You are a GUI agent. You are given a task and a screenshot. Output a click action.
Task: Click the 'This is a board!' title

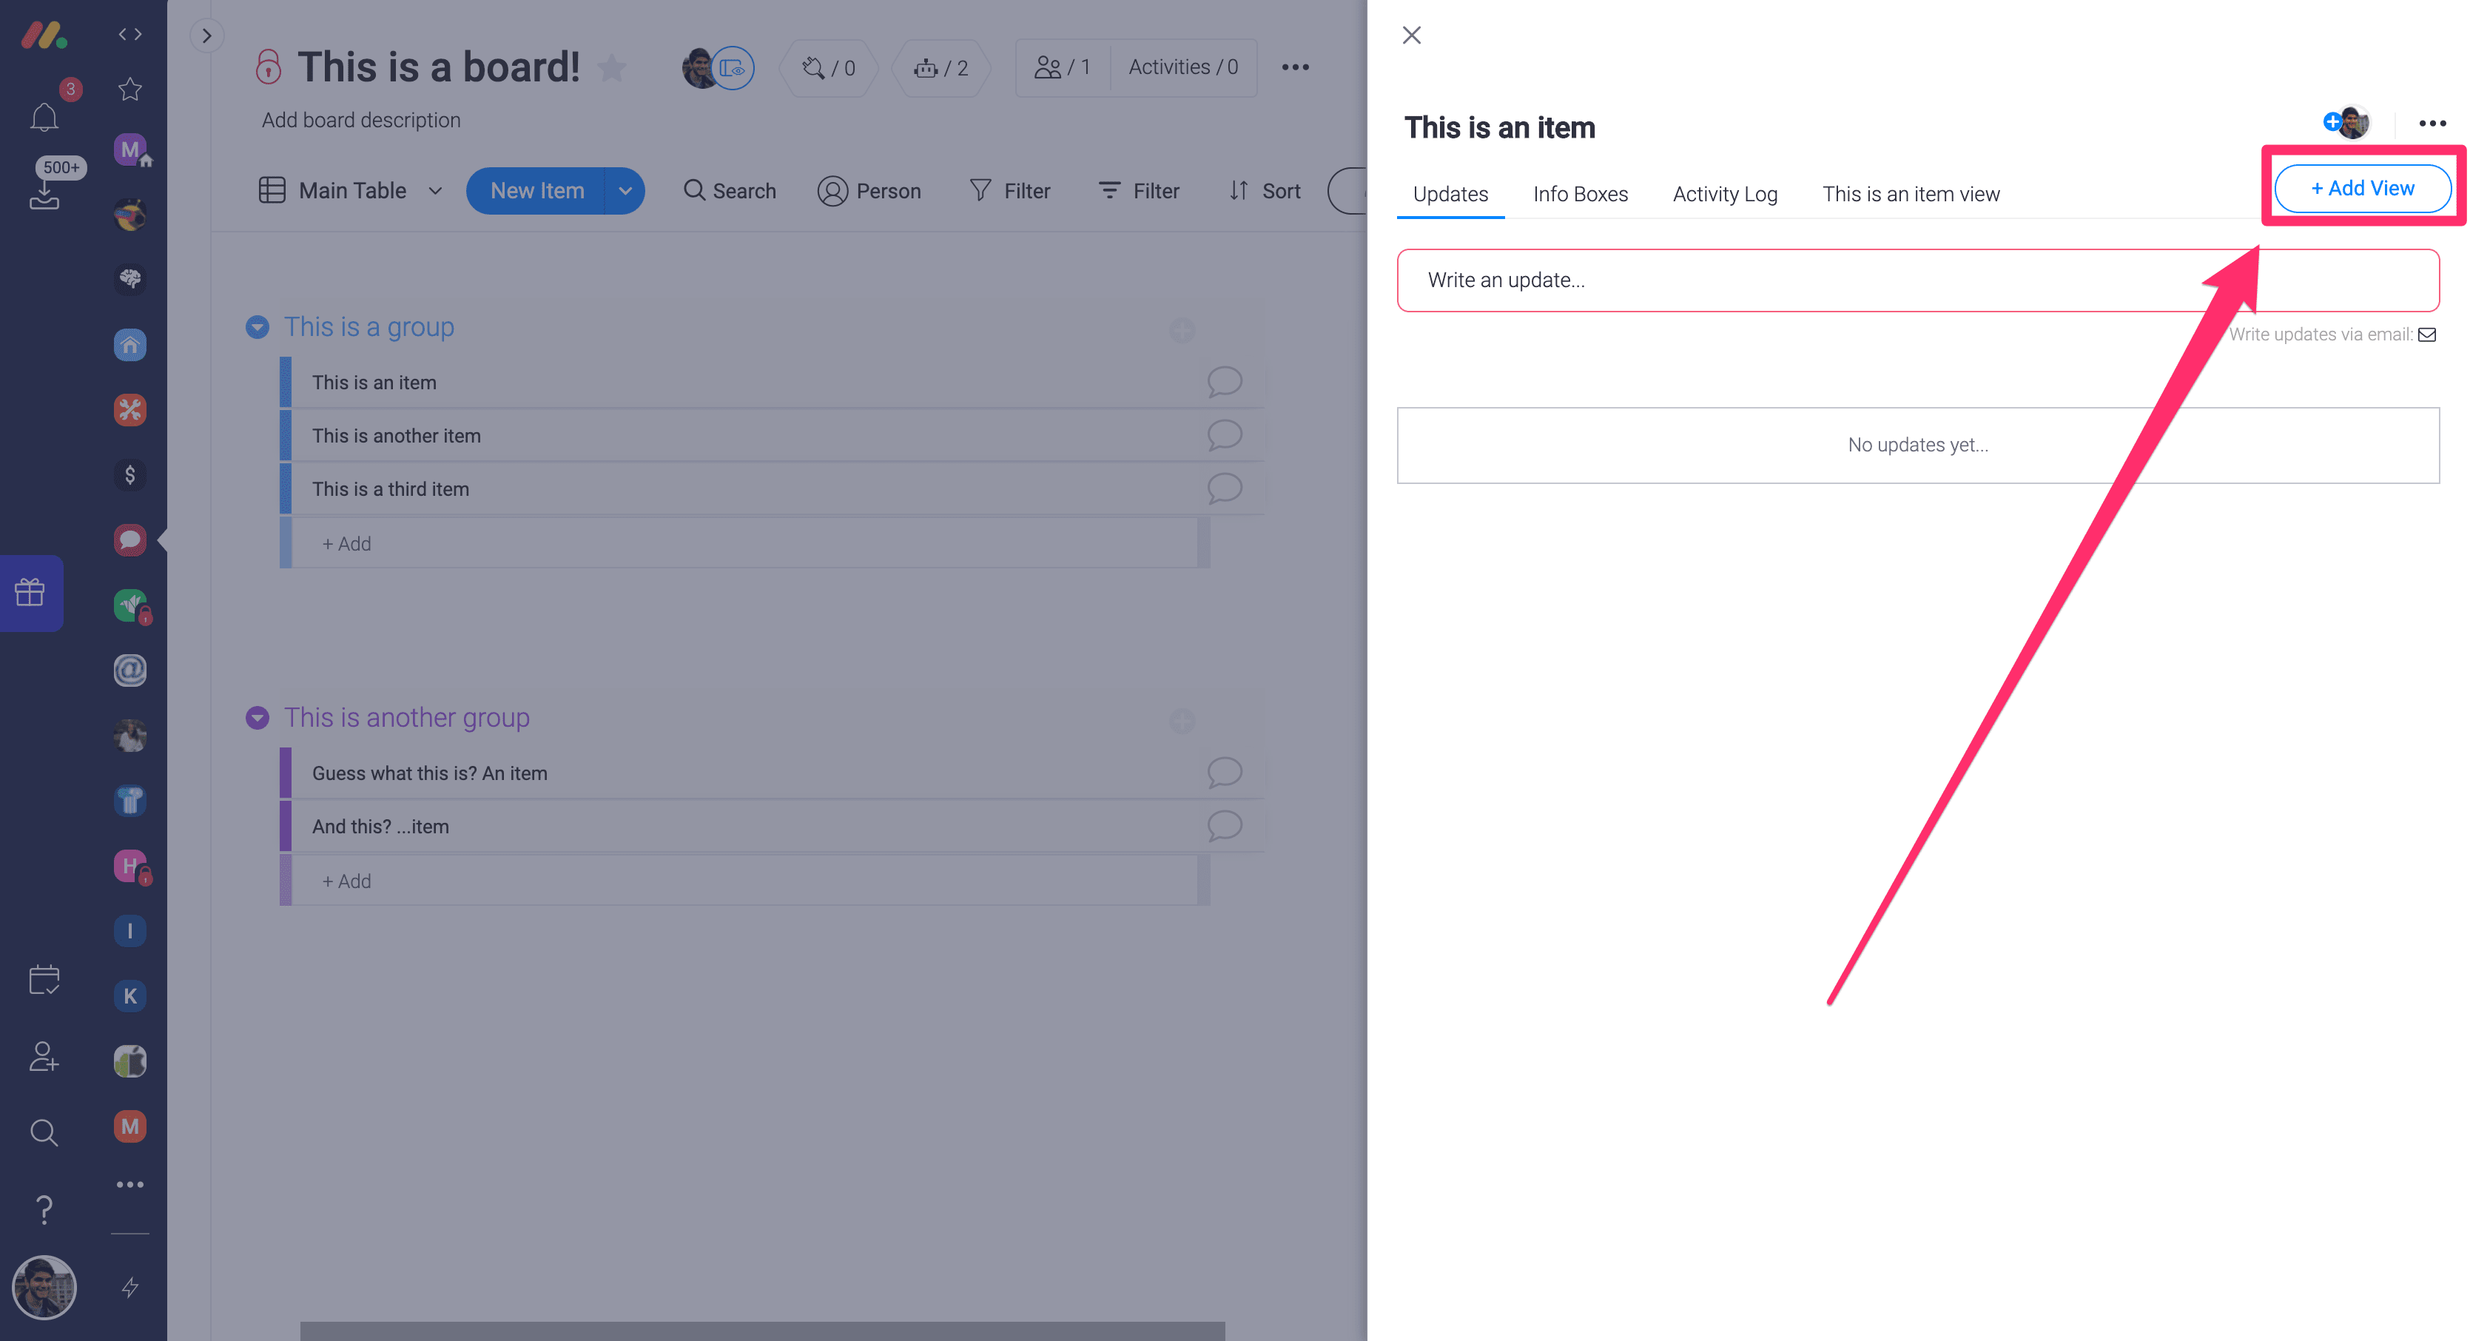click(438, 67)
